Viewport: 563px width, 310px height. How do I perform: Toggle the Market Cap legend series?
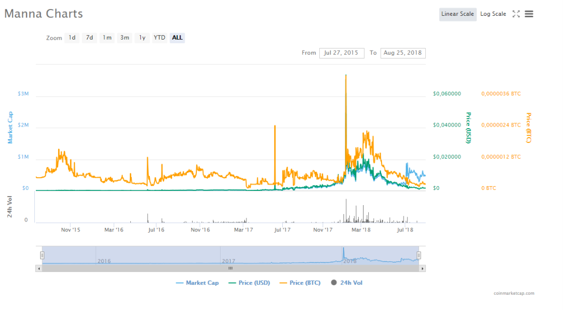(x=197, y=283)
